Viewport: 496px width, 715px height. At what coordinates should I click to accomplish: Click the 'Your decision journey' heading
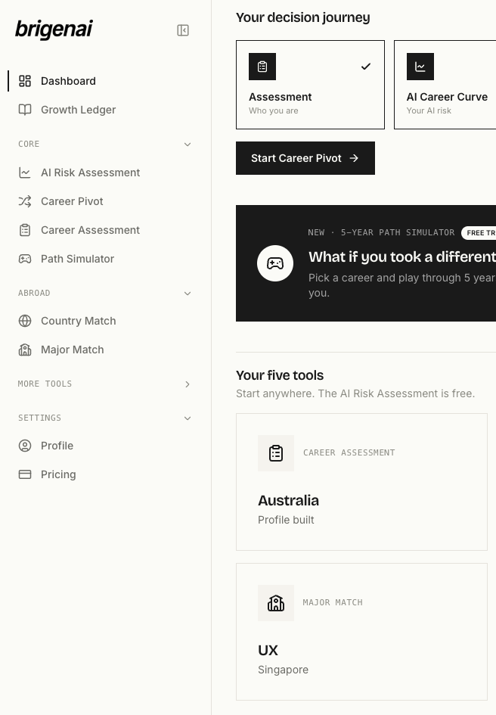point(302,17)
